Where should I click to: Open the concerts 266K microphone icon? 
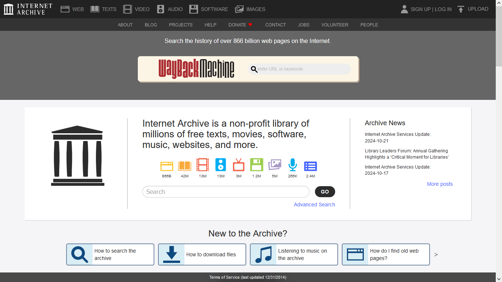(x=293, y=165)
